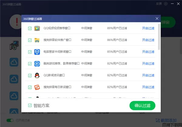Open settings gear in main window title bar
This screenshot has height=127, width=182.
pos(166,4)
